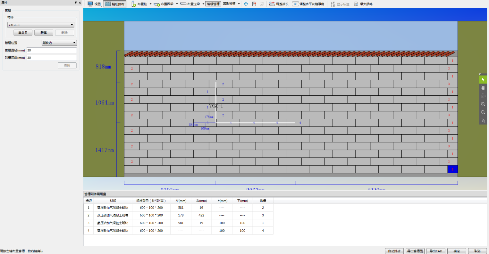Click the 显示标注 annotation tool
This screenshot has width=489, height=254.
pos(340,4)
